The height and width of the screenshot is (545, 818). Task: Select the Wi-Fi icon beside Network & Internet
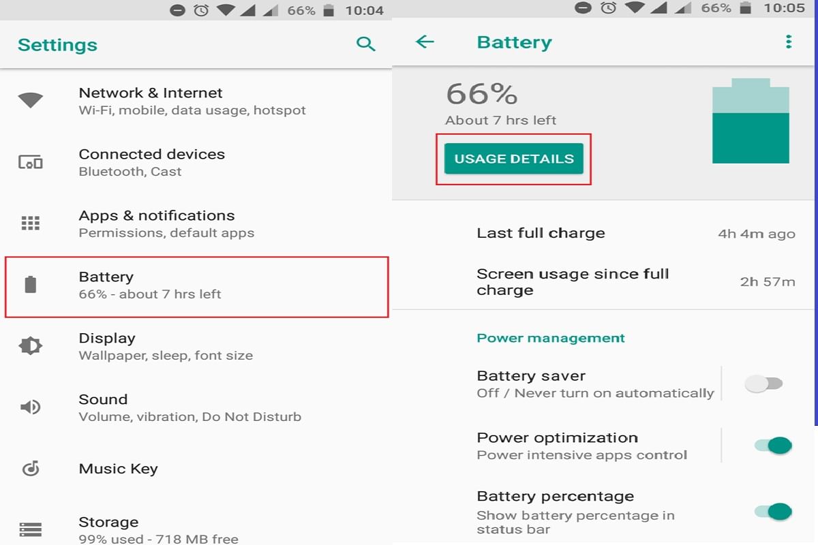(30, 99)
